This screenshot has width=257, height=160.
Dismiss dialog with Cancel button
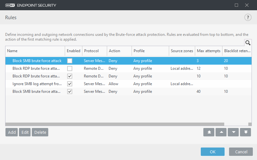pyautogui.click(x=241, y=152)
